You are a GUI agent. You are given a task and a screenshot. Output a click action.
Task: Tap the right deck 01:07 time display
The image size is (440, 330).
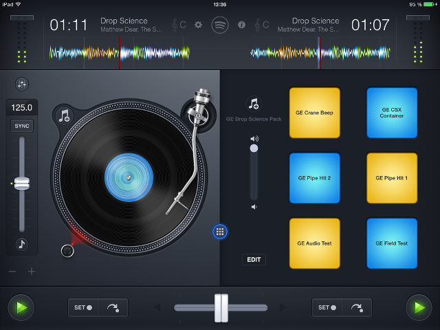click(370, 25)
